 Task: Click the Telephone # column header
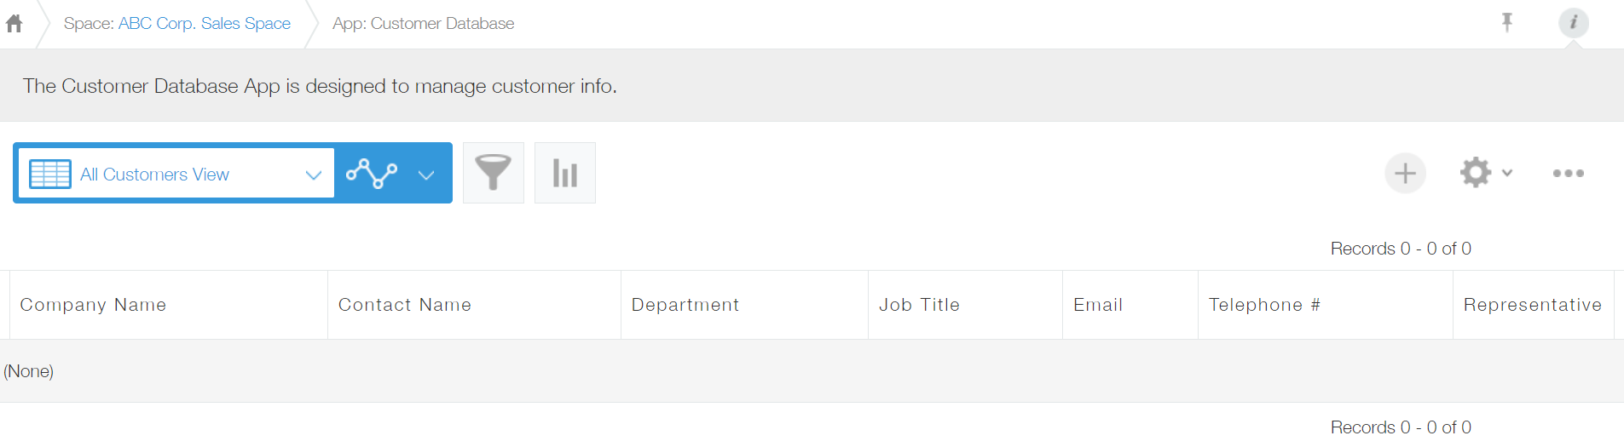1264,305
